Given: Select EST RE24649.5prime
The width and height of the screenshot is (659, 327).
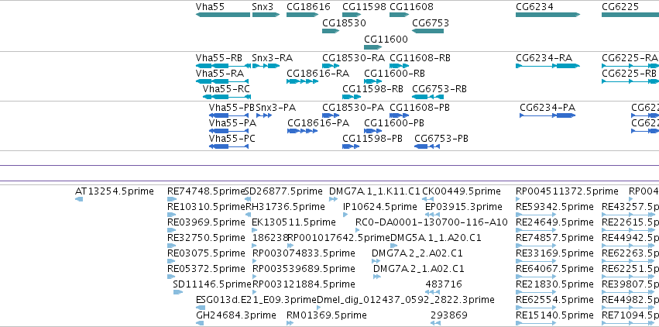Looking at the screenshot, I should click(x=536, y=230).
